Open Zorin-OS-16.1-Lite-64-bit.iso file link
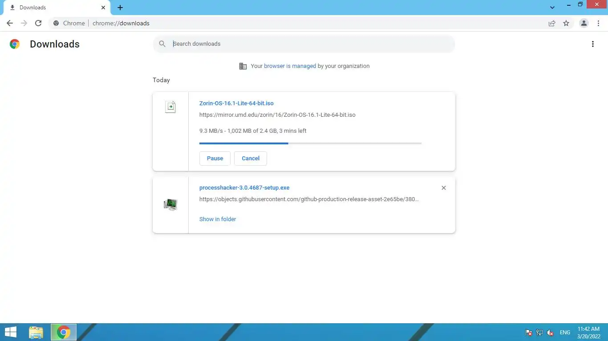The width and height of the screenshot is (608, 341). (236, 103)
